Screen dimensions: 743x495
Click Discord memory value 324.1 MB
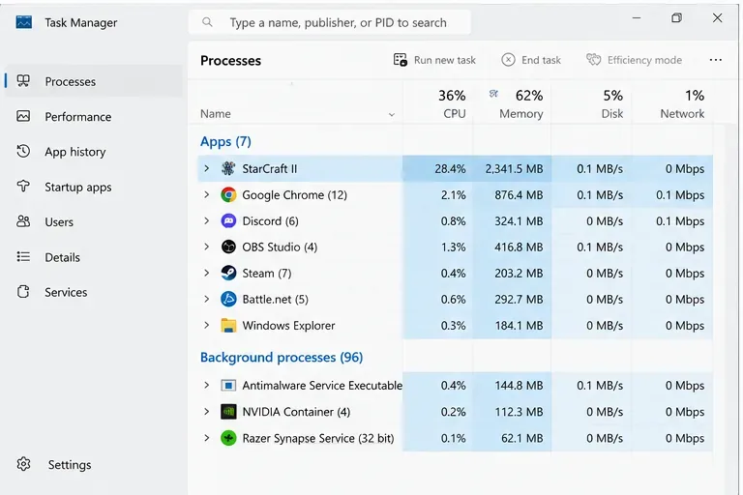coord(519,220)
